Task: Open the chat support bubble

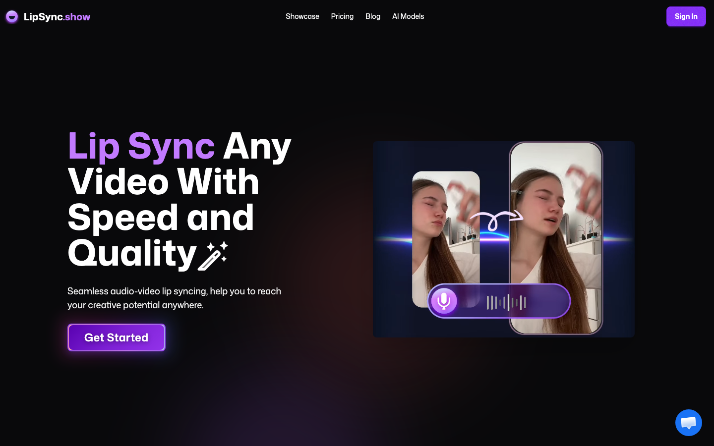Action: point(688,422)
